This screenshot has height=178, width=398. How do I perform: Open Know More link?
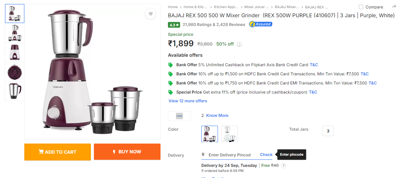click(217, 116)
